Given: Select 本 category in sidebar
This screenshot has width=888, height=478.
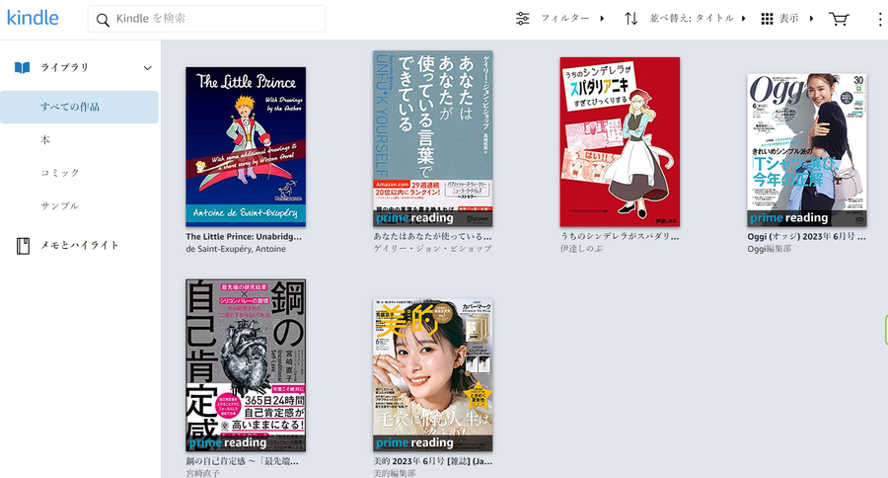Looking at the screenshot, I should 45,139.
